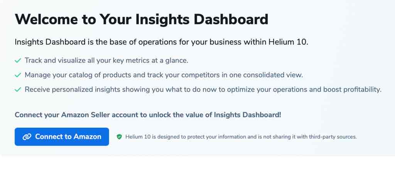Click checkmark beside 'Receive personalized insights' item
This screenshot has height=170, width=395.
pos(18,90)
